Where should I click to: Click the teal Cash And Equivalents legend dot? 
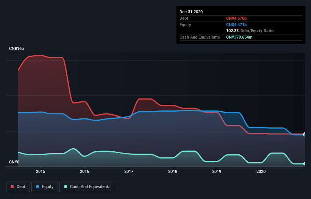point(66,187)
